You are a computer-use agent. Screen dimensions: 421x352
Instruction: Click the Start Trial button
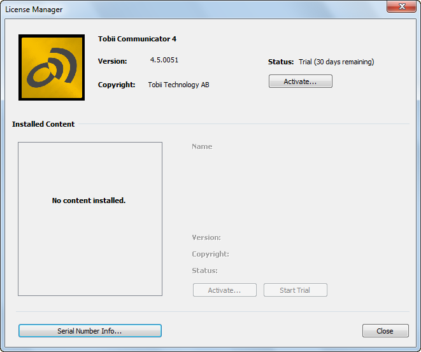click(295, 290)
